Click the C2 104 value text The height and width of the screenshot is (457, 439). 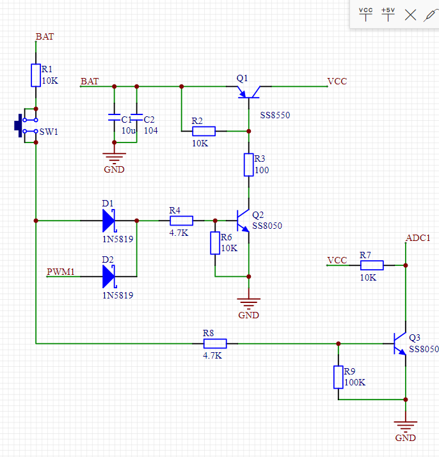tap(151, 130)
